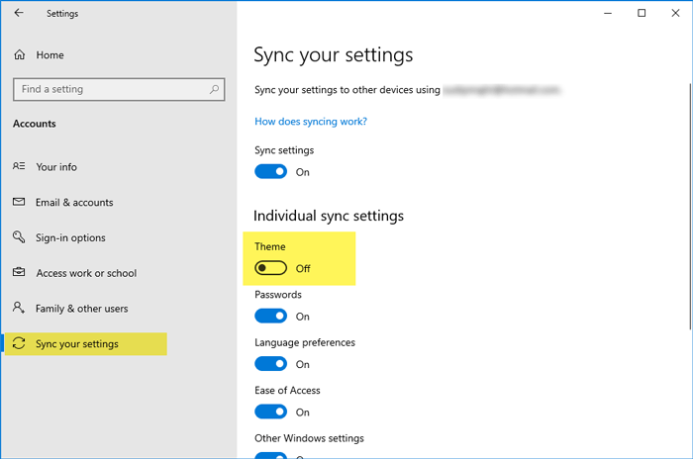
Task: Click the Sign-in options key icon
Action: pyautogui.click(x=20, y=237)
